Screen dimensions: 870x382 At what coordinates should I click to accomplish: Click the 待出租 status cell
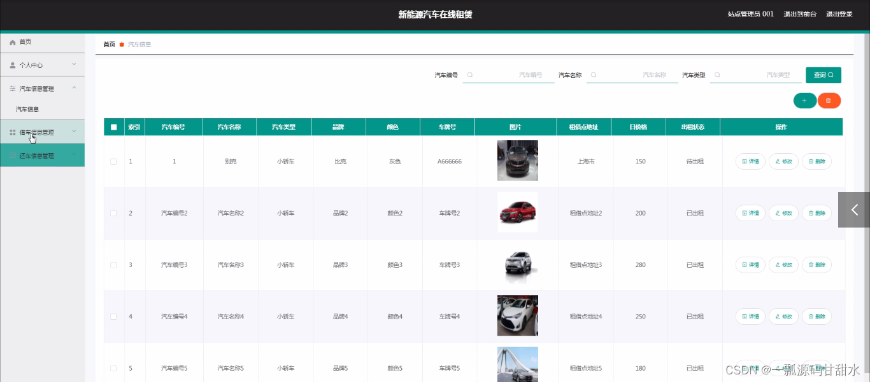click(695, 161)
